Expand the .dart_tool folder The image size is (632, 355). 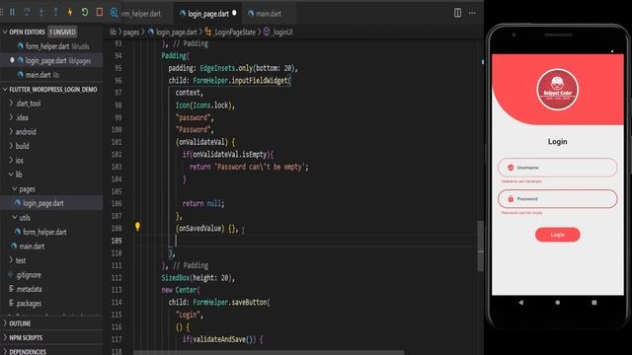26,104
